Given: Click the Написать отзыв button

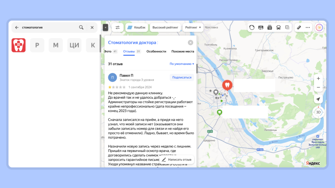Looking at the screenshot, I should (176, 160).
